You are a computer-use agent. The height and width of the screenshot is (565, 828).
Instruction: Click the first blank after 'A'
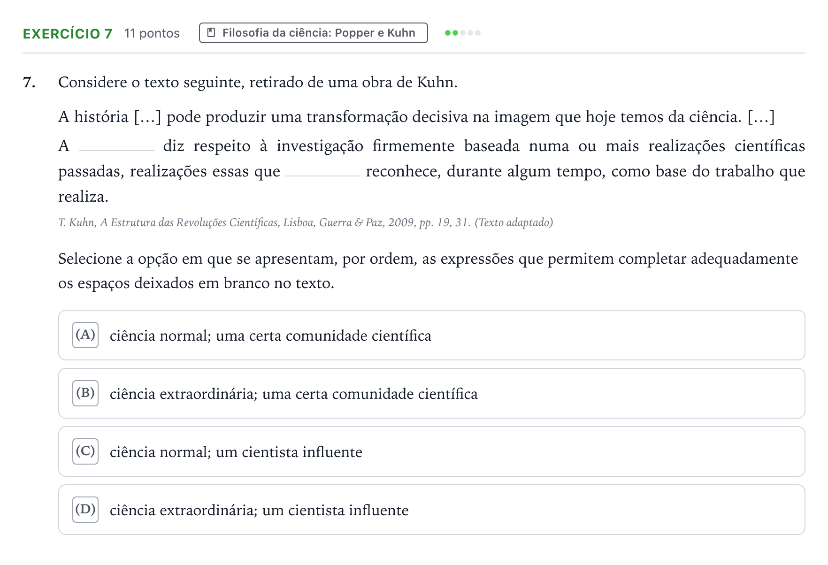tap(116, 146)
